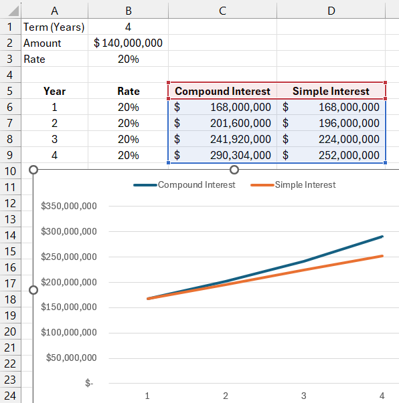Select simple value 168,000,000 in column D

(331, 107)
